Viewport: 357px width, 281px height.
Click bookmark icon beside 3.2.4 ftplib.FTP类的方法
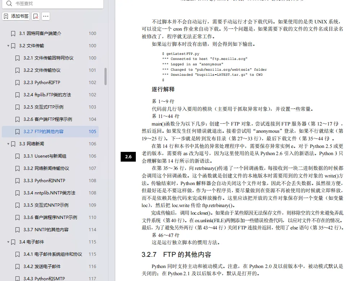pos(17,95)
